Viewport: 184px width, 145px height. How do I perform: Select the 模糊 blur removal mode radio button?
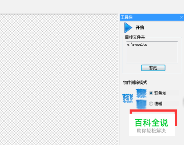point(151,104)
